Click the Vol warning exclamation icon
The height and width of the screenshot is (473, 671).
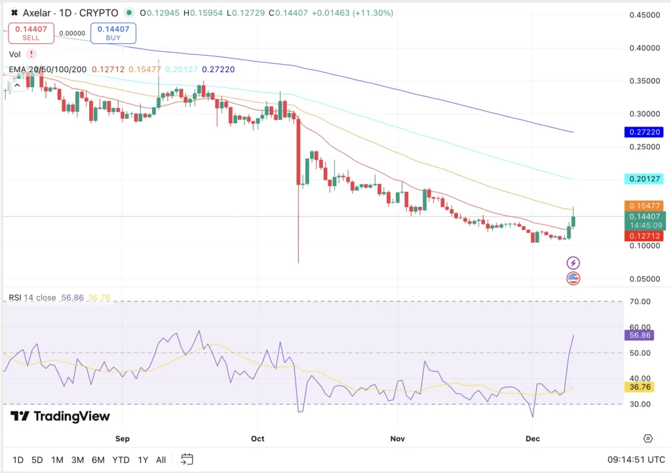[31, 54]
